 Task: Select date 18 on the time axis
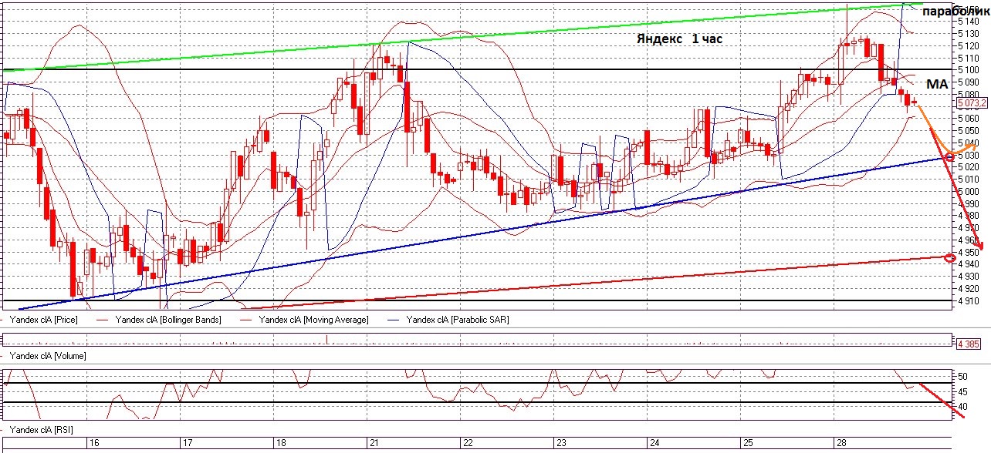[282, 444]
